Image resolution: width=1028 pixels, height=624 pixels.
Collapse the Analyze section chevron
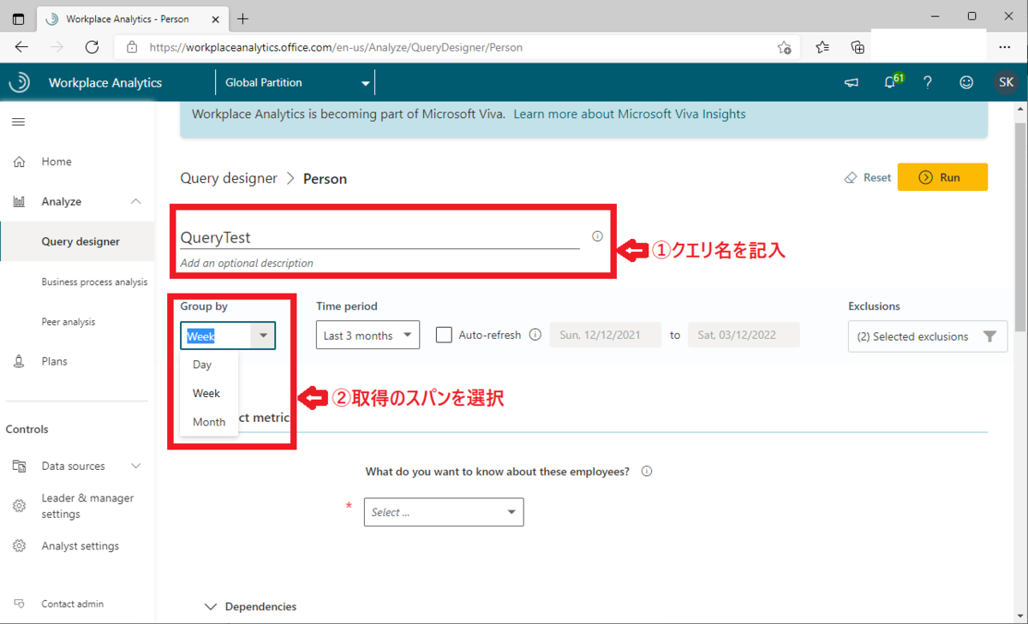(x=136, y=201)
